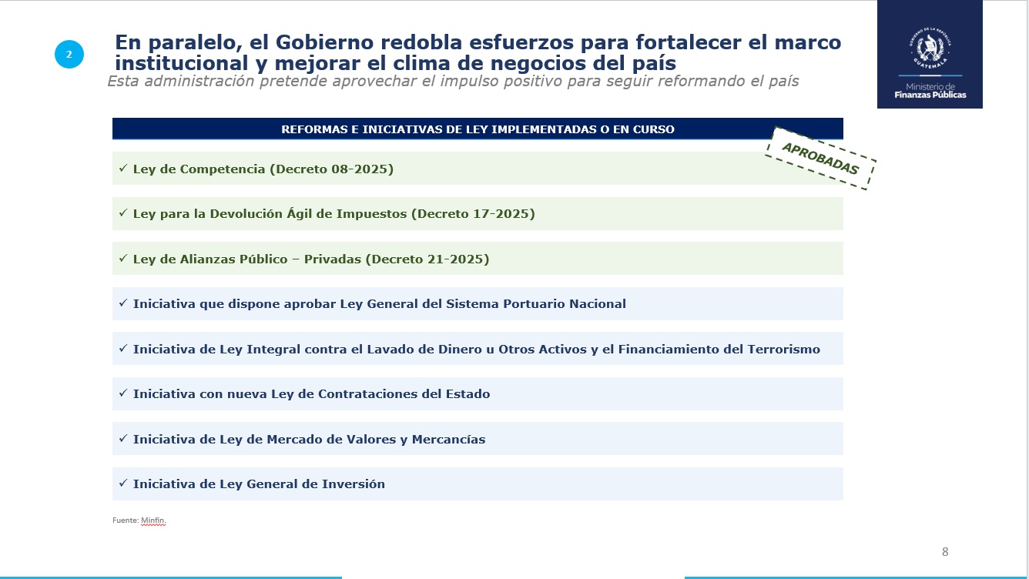Click the page number 8
Screen dimensions: 1029x579
pos(944,552)
